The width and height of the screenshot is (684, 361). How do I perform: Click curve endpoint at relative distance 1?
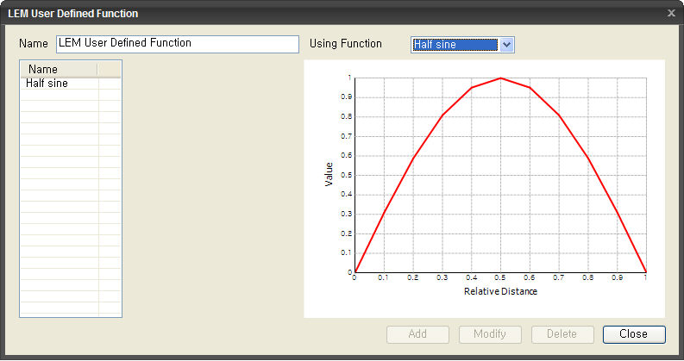click(645, 271)
